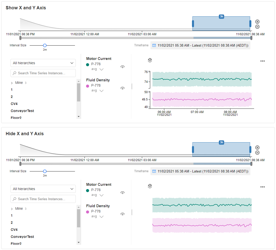This screenshot has height=250, width=276.
Task: Open timeframe picker in Show X and Y Axis section
Action: tap(200, 46)
